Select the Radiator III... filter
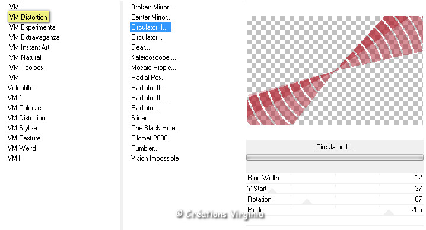 point(149,97)
